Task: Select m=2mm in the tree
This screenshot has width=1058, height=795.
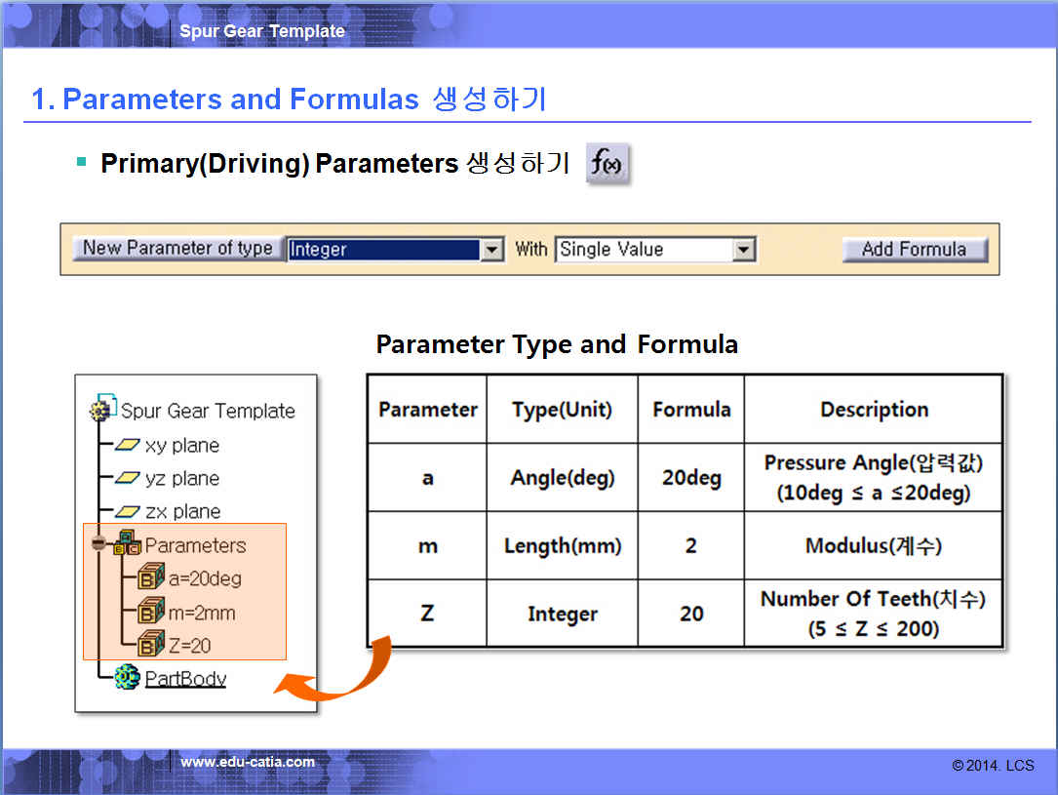Action: point(201,613)
